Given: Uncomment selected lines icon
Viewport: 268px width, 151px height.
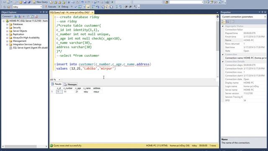Looking at the screenshot, I should point(121,7).
